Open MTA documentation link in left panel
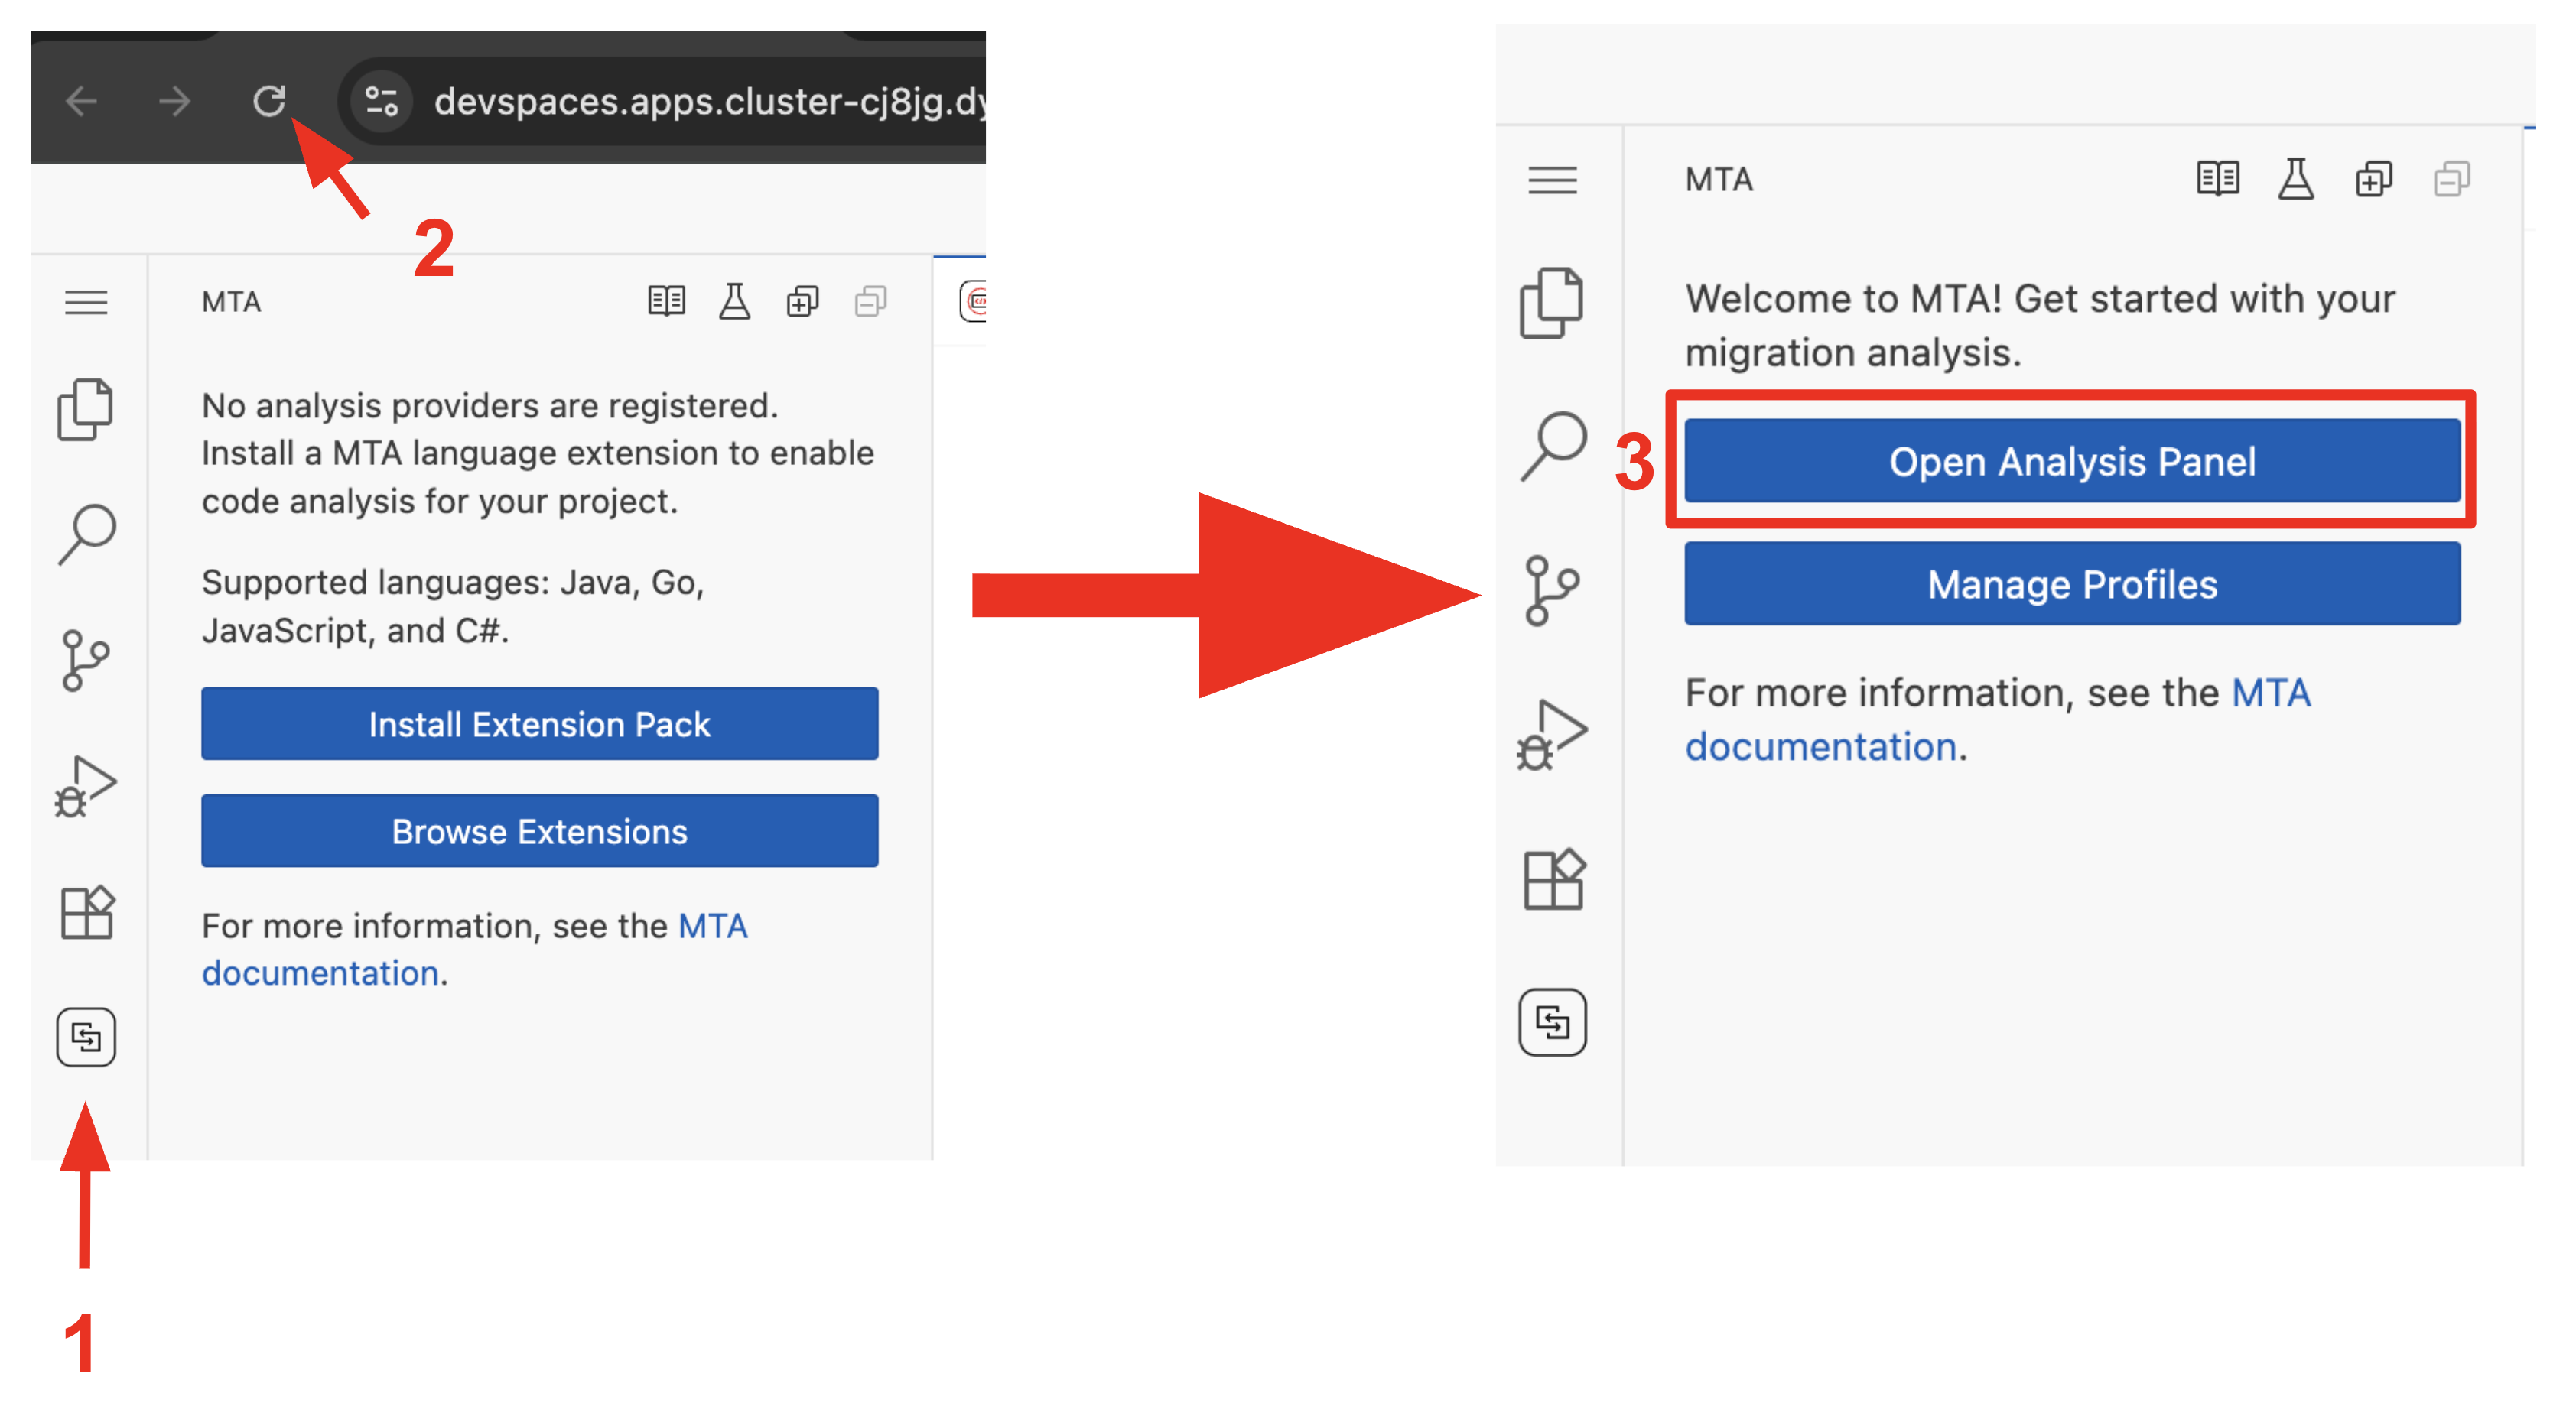The width and height of the screenshot is (2576, 1416). click(x=320, y=973)
